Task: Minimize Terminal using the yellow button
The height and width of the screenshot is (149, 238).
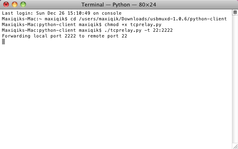Action: (x=15, y=4)
